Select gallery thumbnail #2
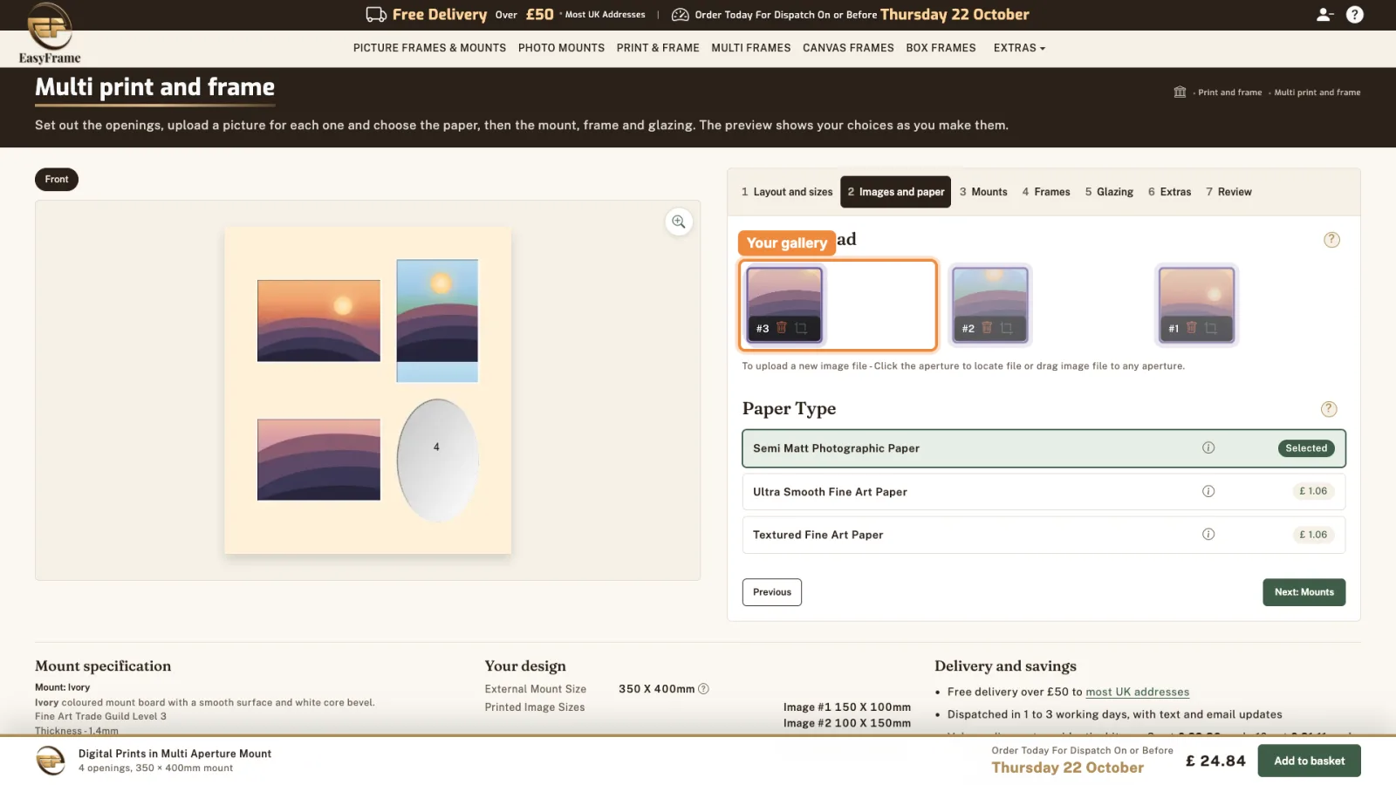The width and height of the screenshot is (1396, 785). pyautogui.click(x=990, y=304)
